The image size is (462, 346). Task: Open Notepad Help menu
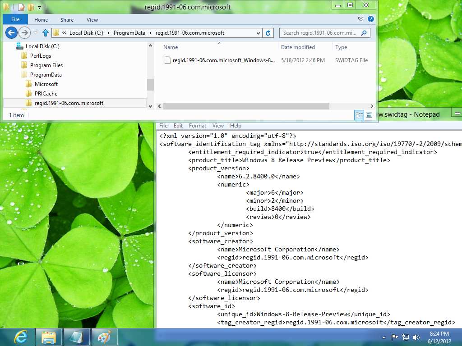coord(236,126)
